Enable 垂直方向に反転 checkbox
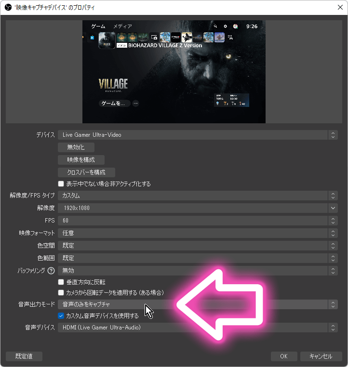 click(61, 282)
